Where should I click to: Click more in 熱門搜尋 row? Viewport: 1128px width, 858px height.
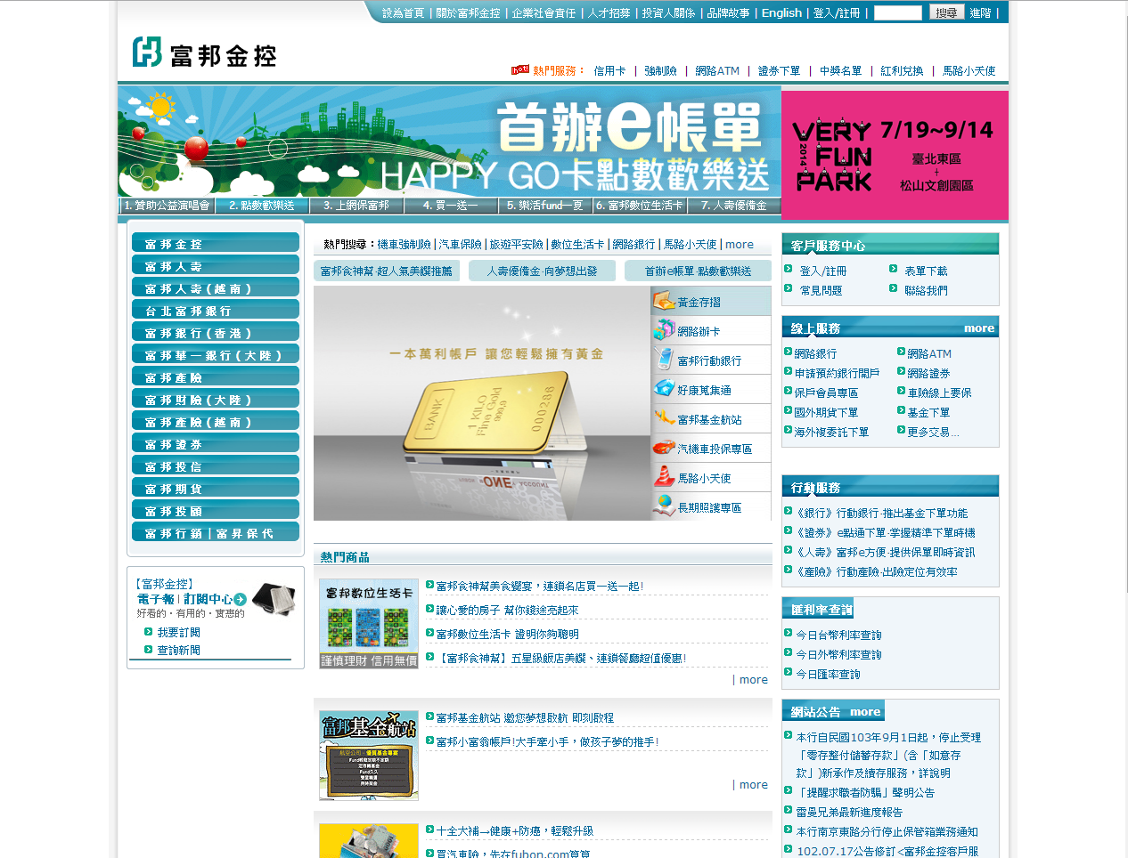(x=739, y=244)
